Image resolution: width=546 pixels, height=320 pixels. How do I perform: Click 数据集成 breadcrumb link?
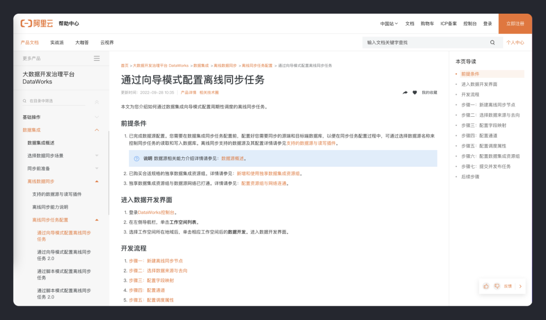[x=201, y=65]
